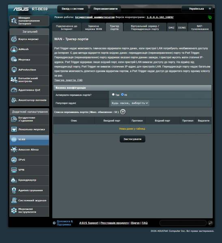Select Так radio to enable port trigger
The height and width of the screenshot is (243, 222).
[113, 94]
